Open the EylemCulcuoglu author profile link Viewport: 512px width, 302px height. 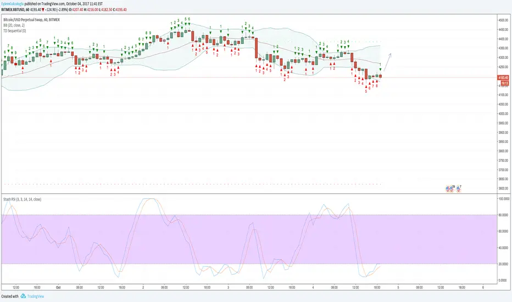click(13, 4)
